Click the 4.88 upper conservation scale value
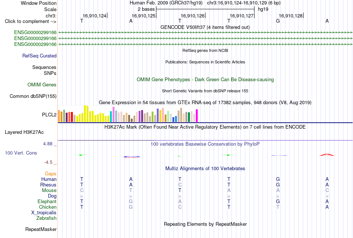Viewport: 353px width, 238px height. [x=48, y=144]
